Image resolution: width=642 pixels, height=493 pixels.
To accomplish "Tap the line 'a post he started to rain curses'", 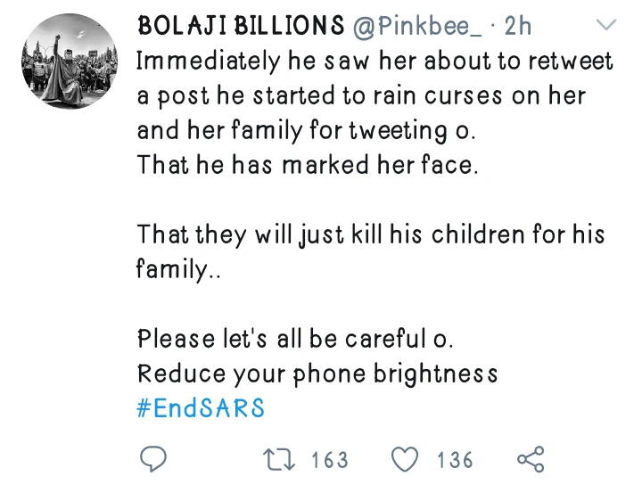I will pyautogui.click(x=361, y=96).
